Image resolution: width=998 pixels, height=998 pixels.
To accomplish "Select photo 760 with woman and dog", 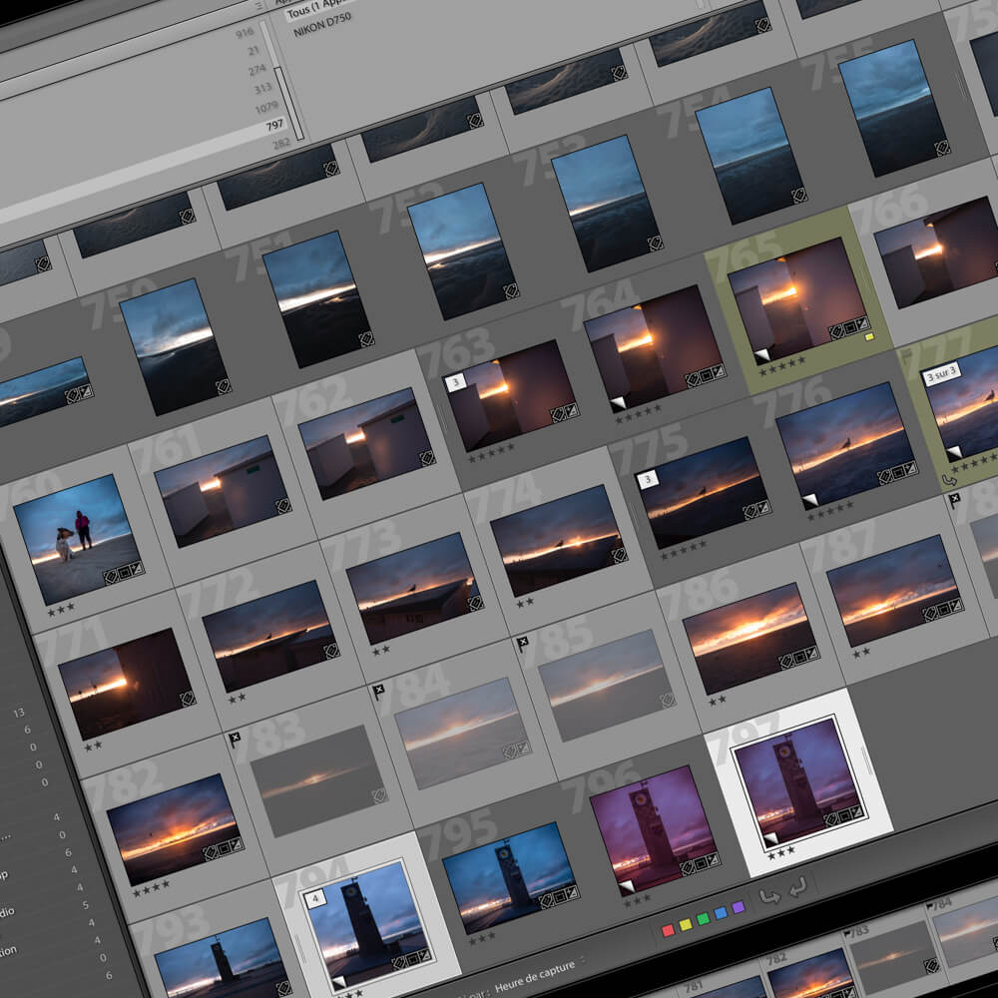I will [x=79, y=540].
